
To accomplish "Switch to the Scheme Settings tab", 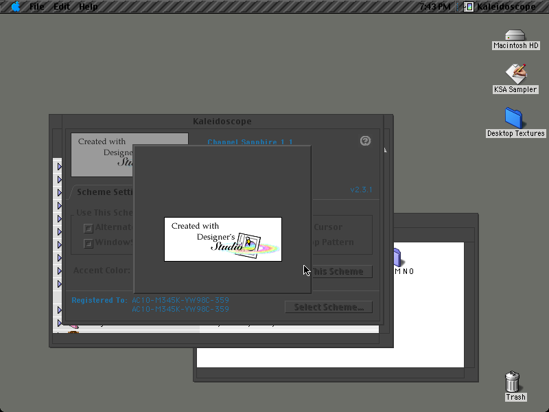I will click(x=105, y=192).
